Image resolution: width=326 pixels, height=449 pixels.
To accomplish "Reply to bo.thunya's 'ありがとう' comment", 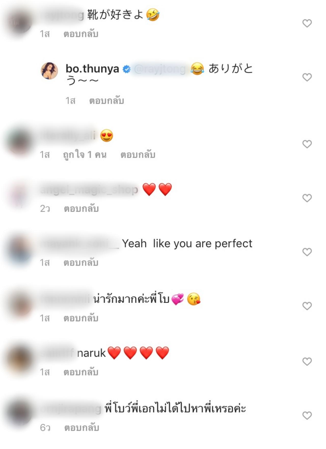I will pyautogui.click(x=106, y=101).
